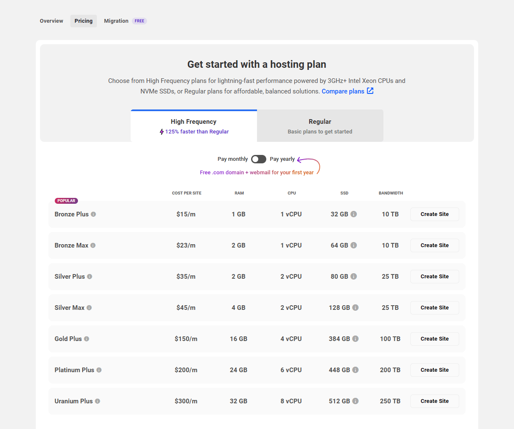Create Site with Bronze Plus plan
514x429 pixels.
(x=434, y=214)
